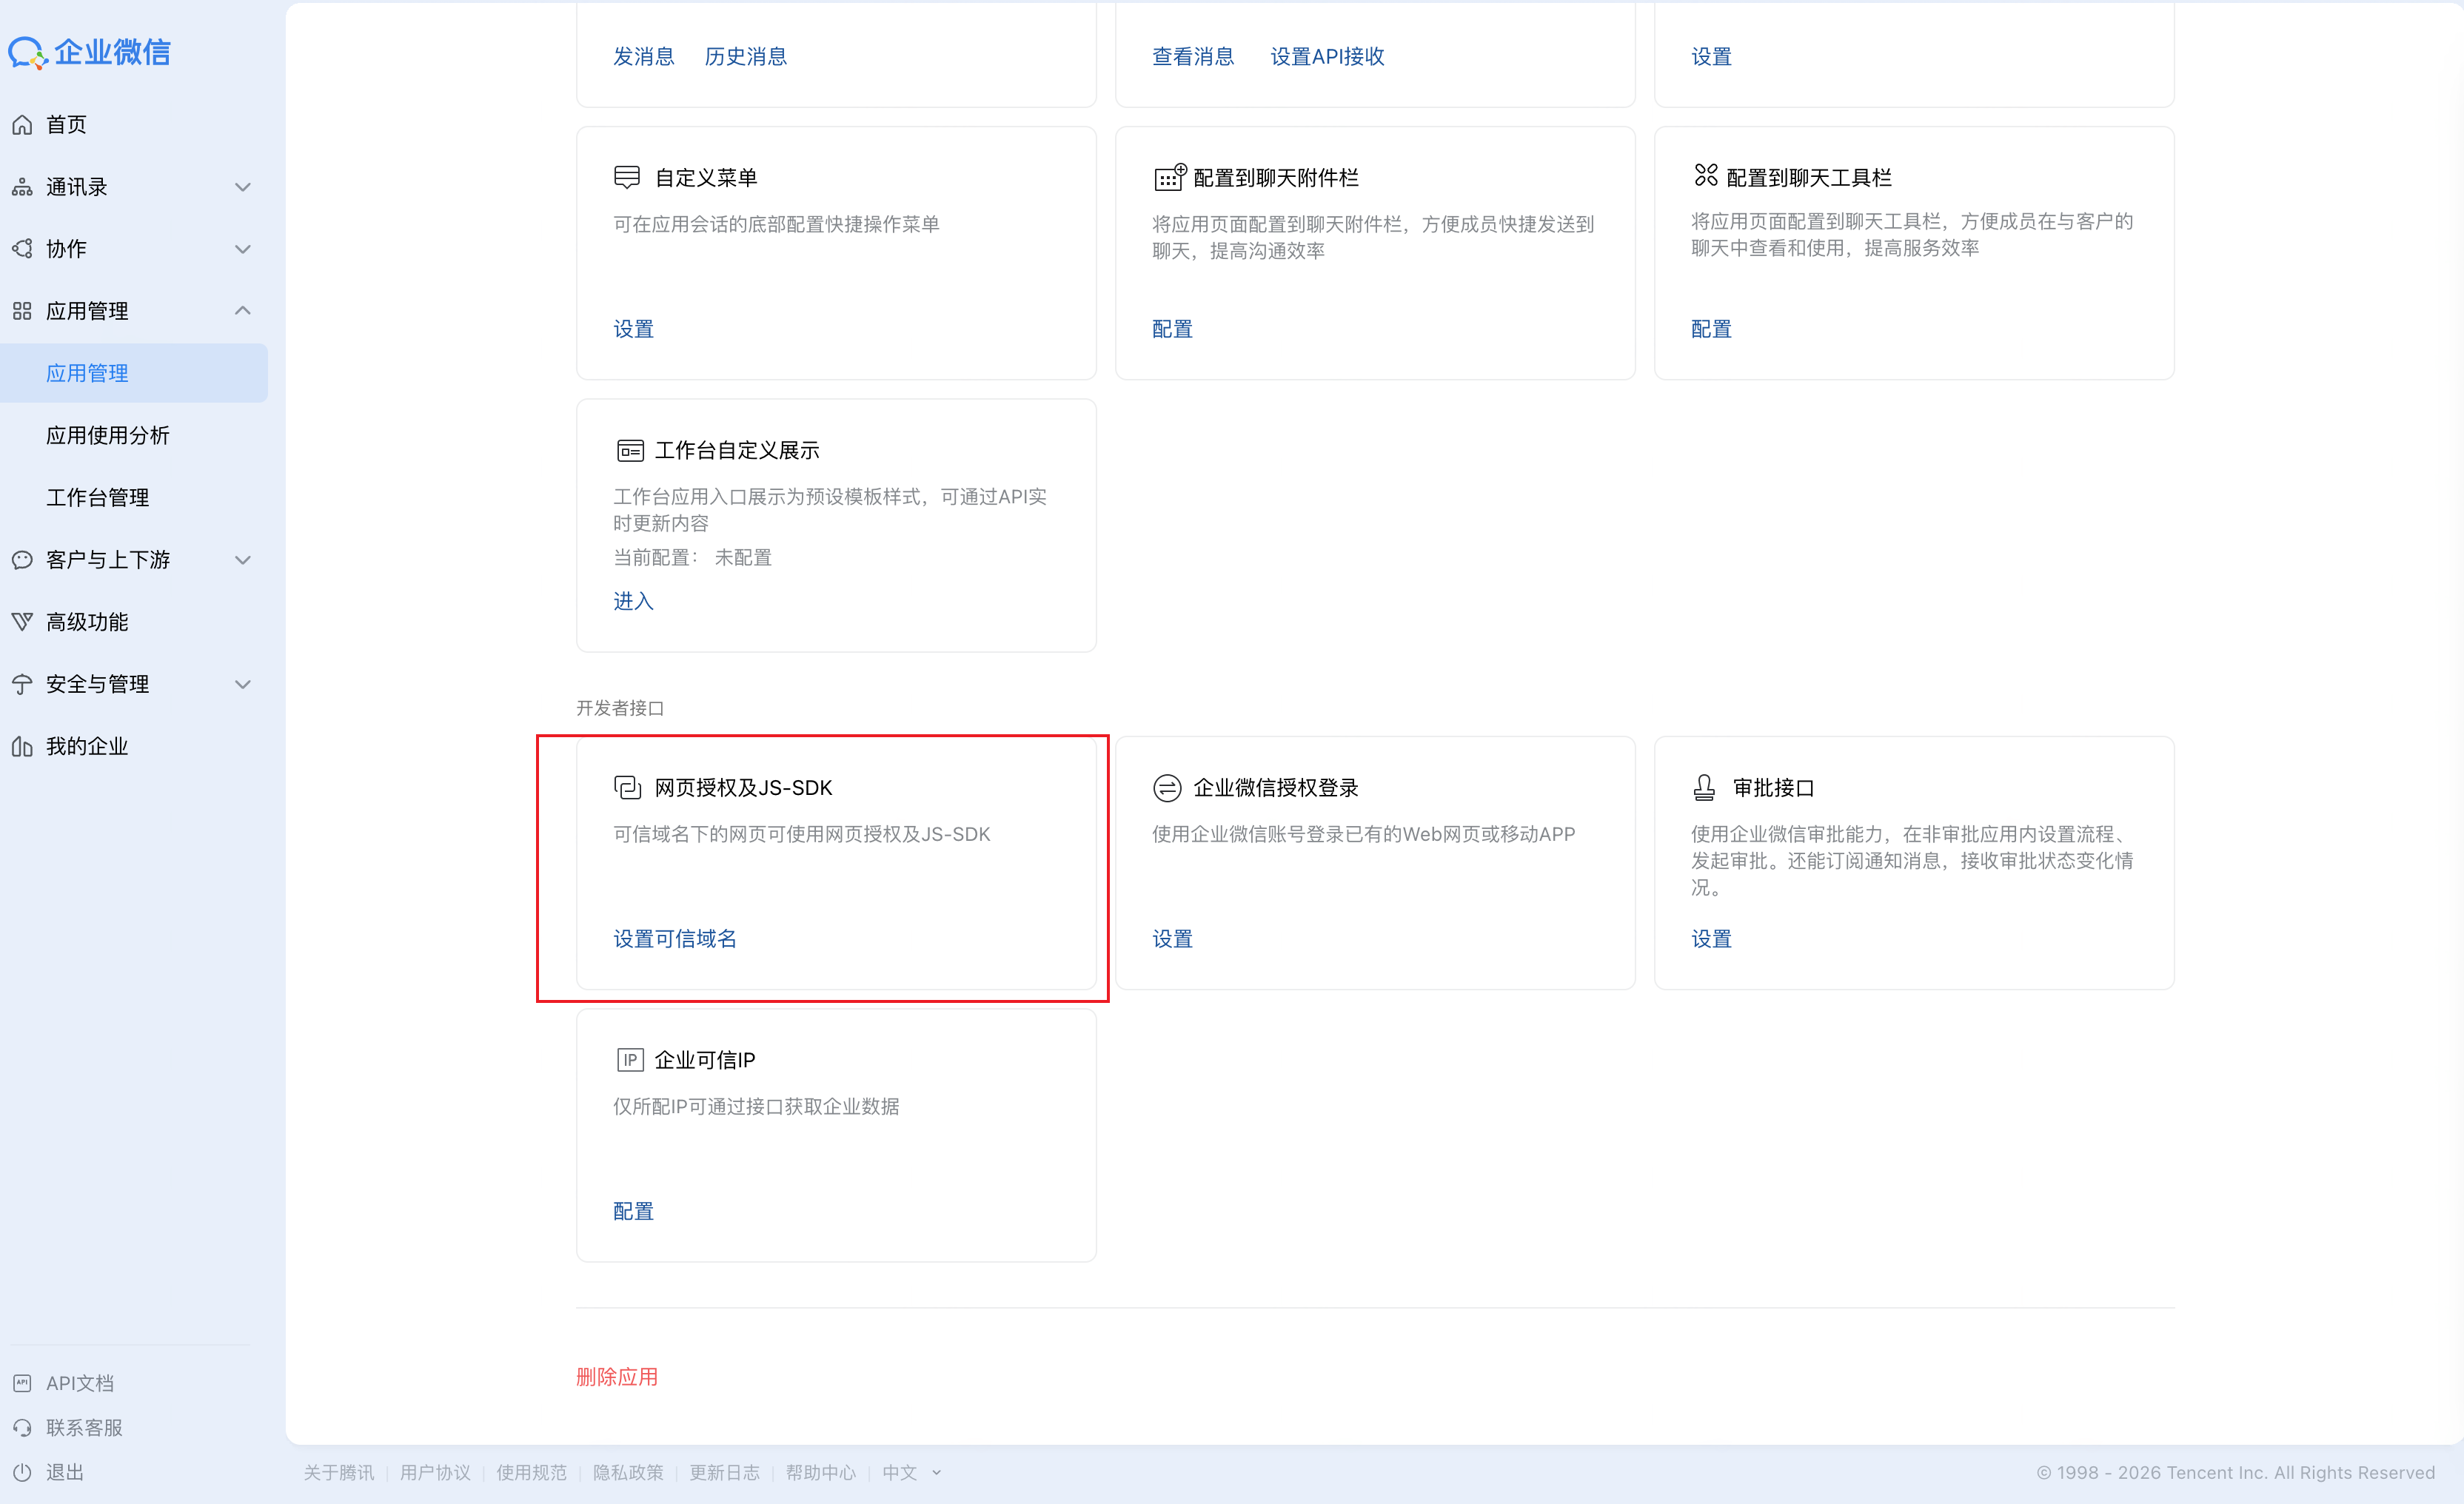Click the 使用规范 footer link
The image size is (2464, 1504).
pyautogui.click(x=532, y=1472)
